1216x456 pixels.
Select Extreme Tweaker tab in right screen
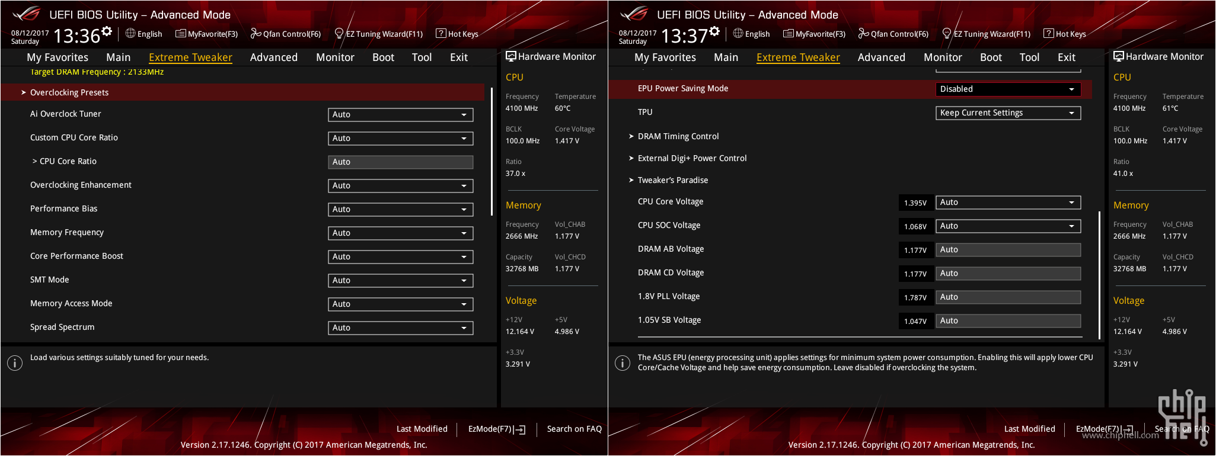click(x=798, y=57)
